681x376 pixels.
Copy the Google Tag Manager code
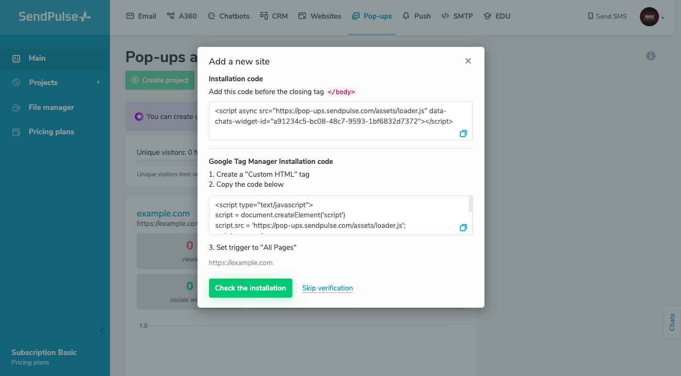463,228
